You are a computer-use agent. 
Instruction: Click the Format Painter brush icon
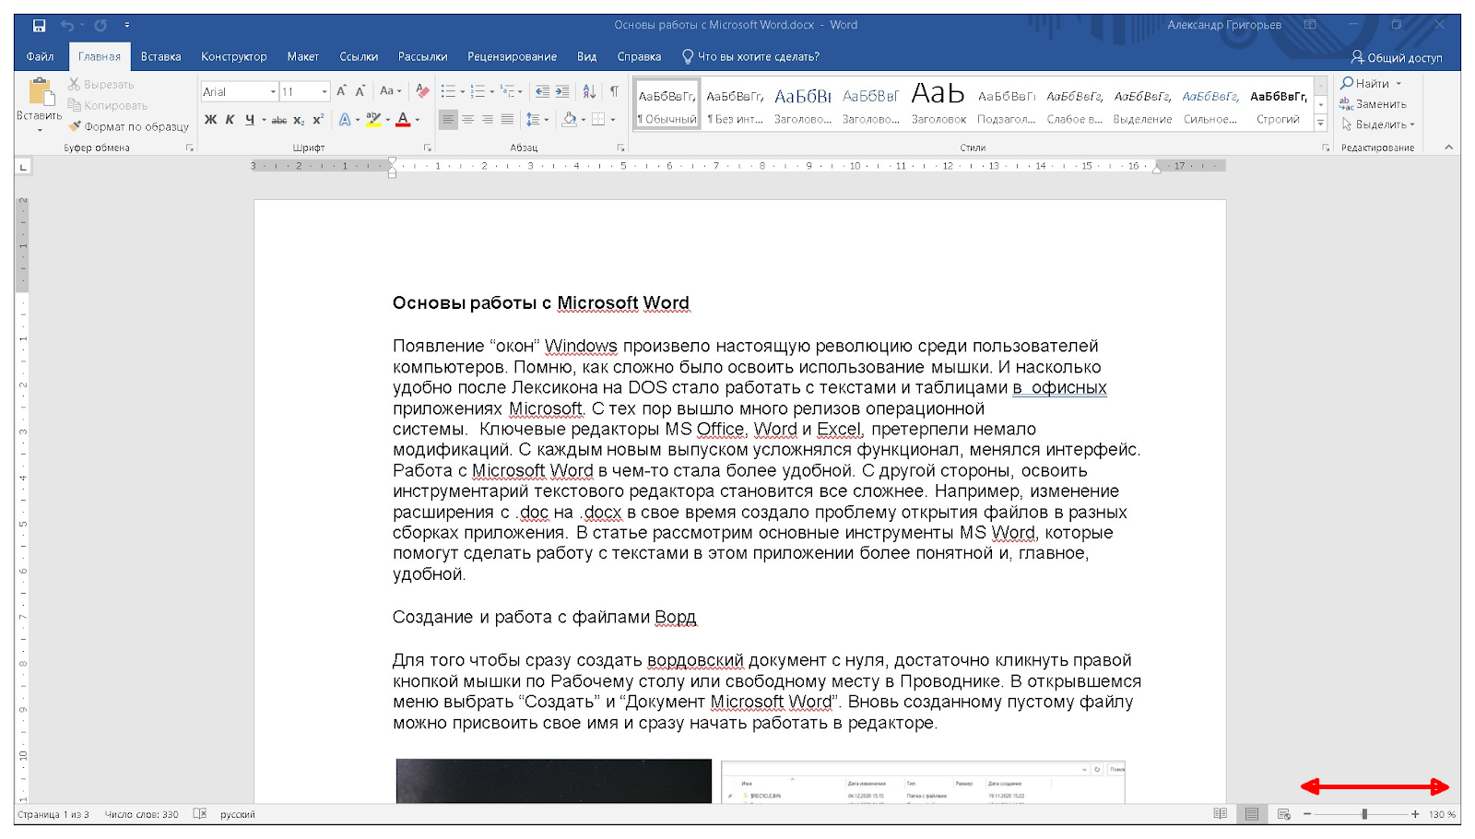click(76, 126)
